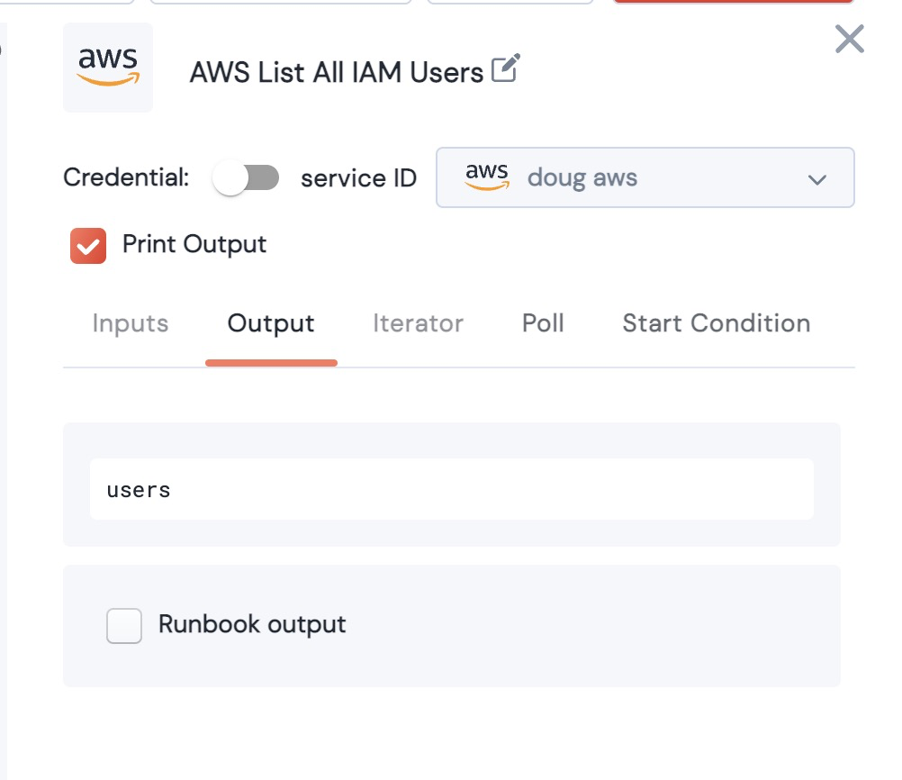Click the small AWS icon inside the credential dropdown
This screenshot has height=780, width=902.
[486, 177]
